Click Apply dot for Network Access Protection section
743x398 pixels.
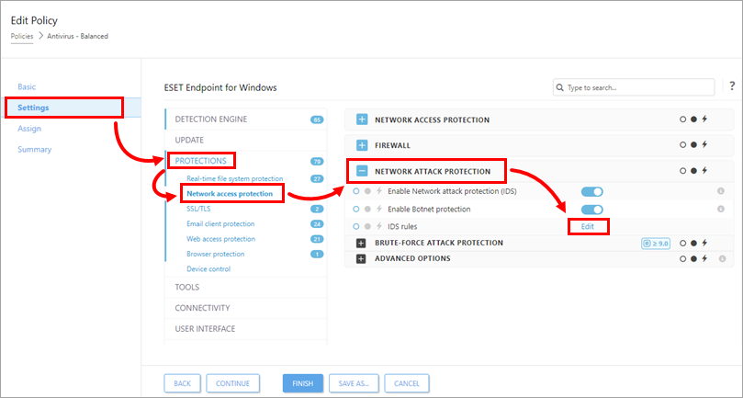click(693, 119)
